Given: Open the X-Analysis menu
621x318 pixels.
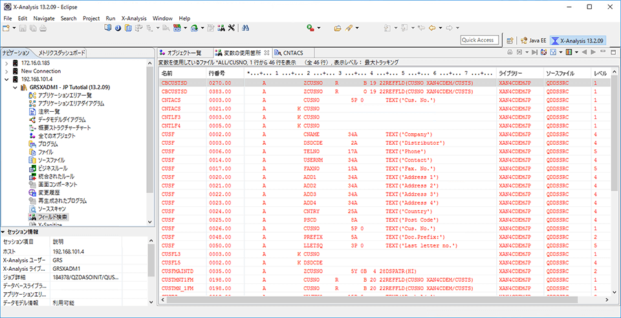Looking at the screenshot, I should pyautogui.click(x=134, y=18).
